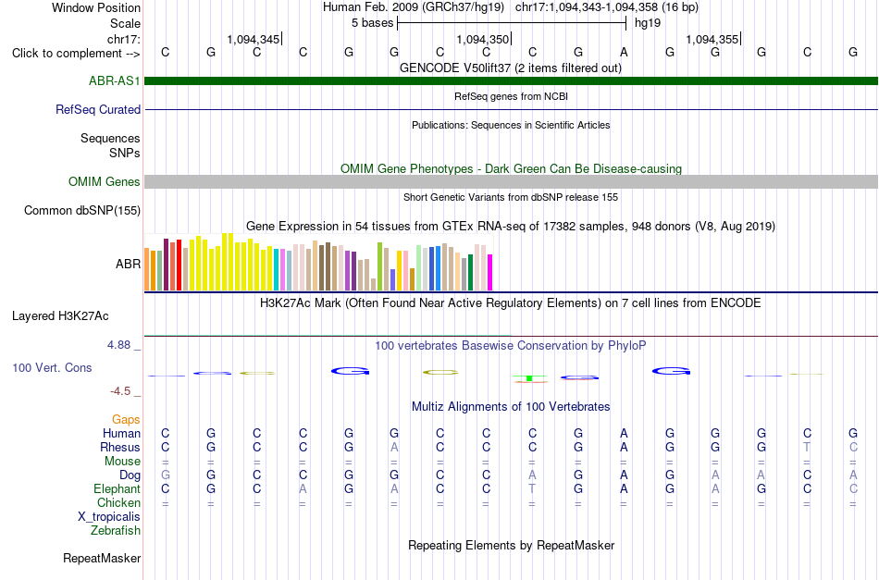Screen dimensions: 879x580
Task: Click the 100 Vert. Cons track label
Action: point(52,367)
